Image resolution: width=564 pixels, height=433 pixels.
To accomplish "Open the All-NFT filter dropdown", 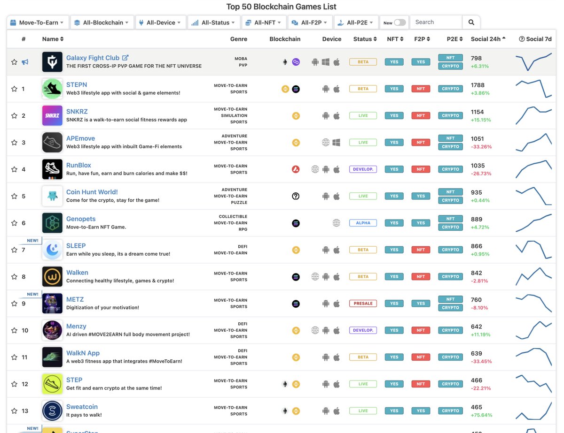I will 264,22.
